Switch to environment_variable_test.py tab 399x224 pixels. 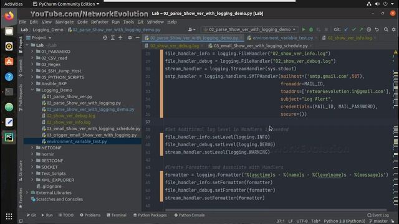tap(282, 38)
